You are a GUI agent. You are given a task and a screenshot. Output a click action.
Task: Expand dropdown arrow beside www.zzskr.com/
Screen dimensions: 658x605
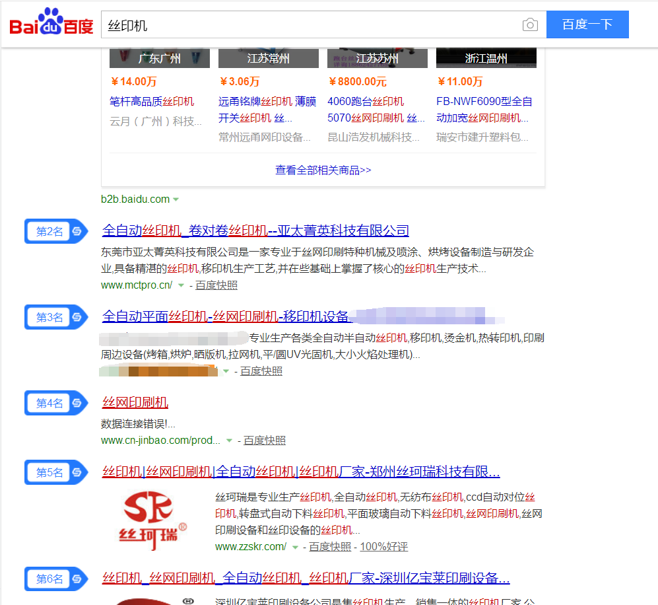pos(295,547)
